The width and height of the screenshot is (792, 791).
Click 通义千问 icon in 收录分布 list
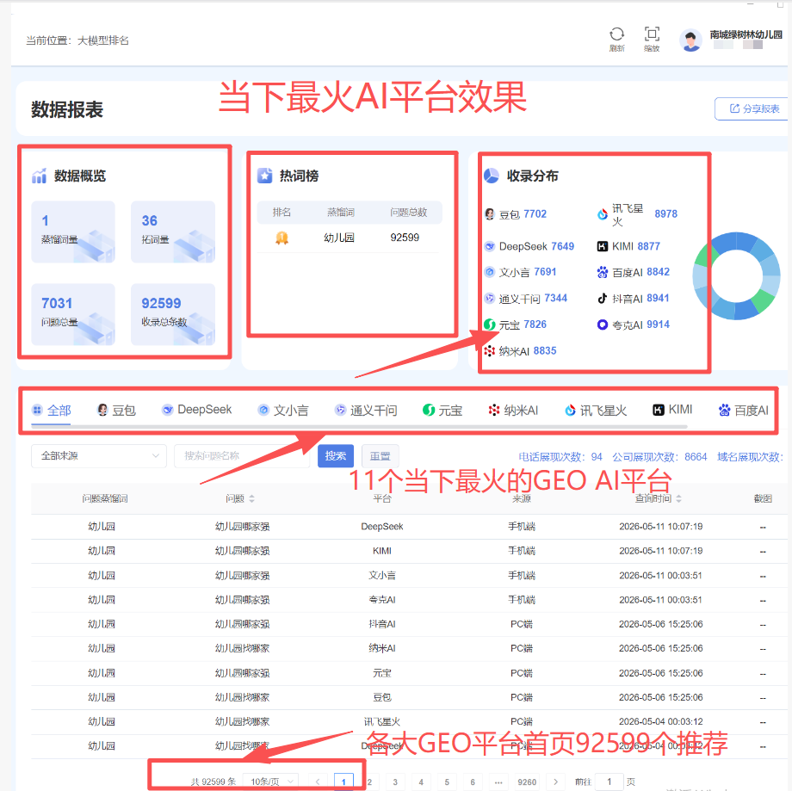490,299
